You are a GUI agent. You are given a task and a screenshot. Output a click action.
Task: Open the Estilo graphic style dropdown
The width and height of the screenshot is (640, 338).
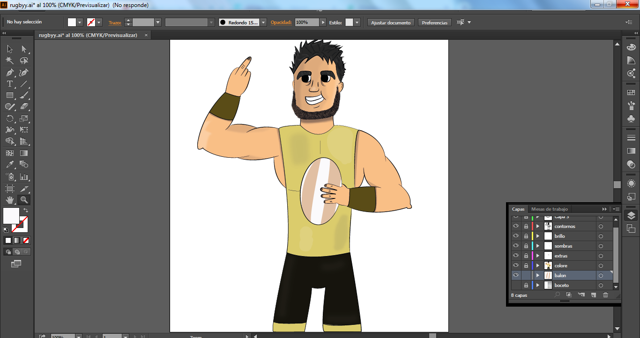(357, 22)
